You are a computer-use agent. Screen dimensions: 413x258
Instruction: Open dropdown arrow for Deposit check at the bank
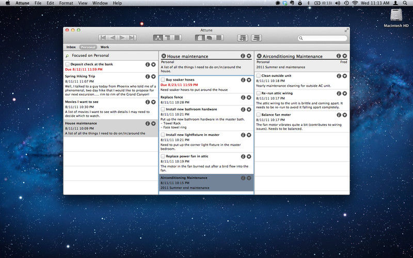(153, 64)
